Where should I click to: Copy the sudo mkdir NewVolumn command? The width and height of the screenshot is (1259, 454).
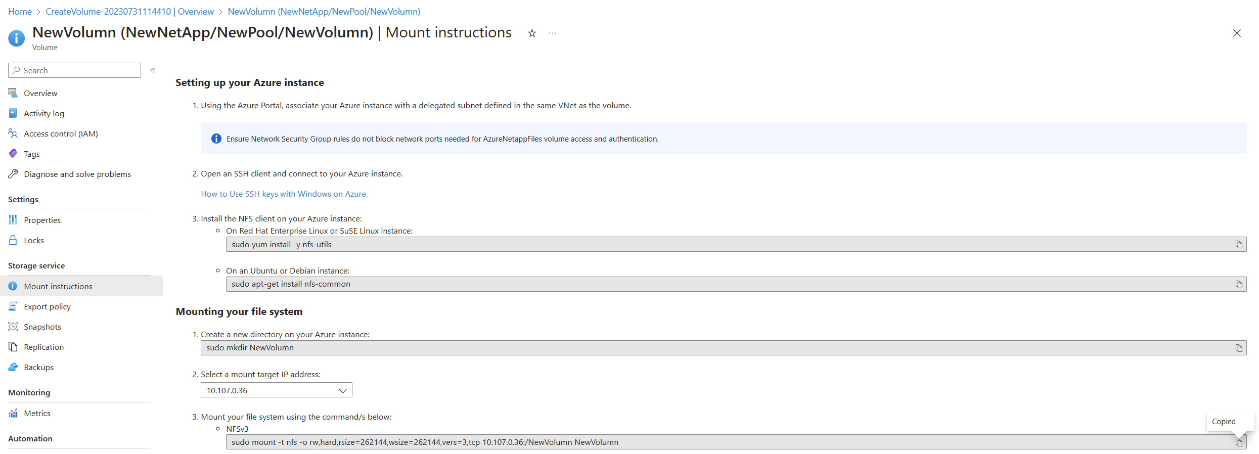pos(1239,348)
